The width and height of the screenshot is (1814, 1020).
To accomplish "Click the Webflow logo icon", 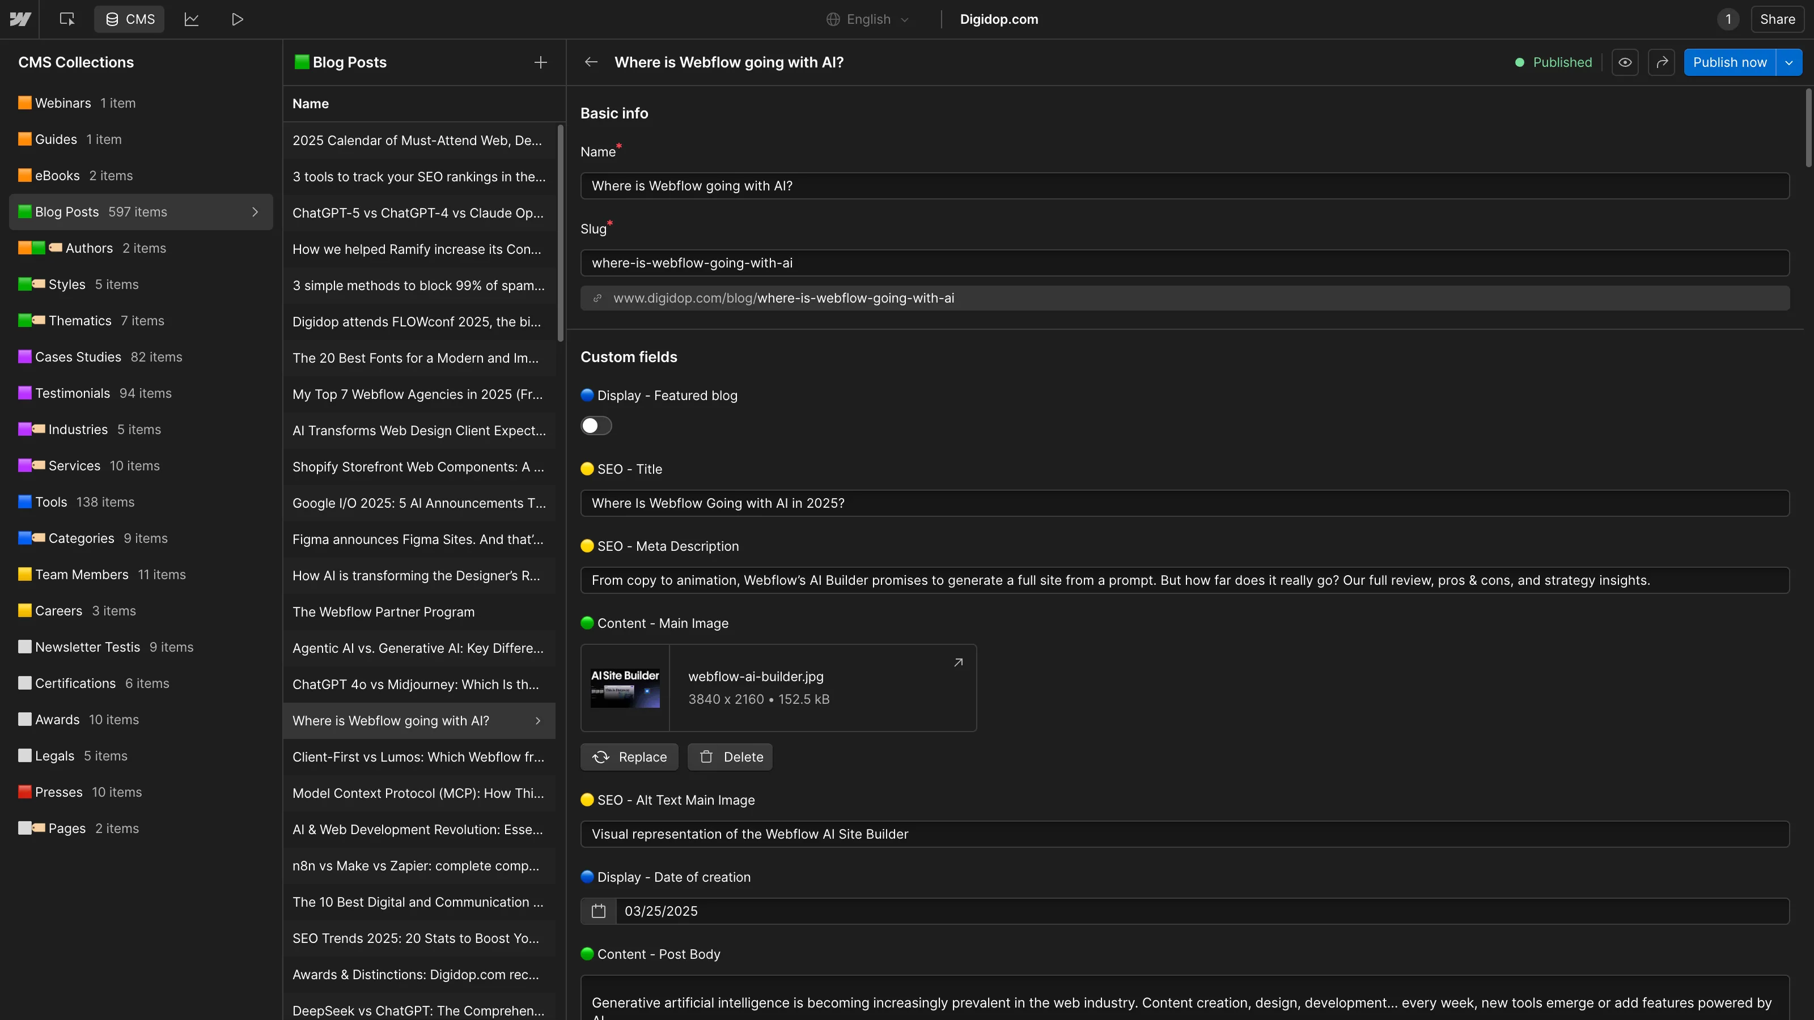I will [20, 19].
